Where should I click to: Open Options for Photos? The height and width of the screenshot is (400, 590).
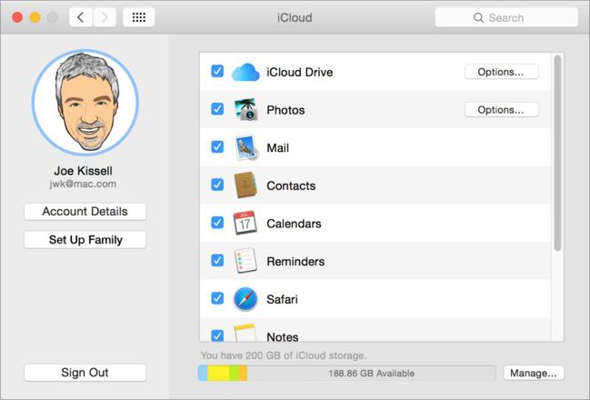point(502,109)
